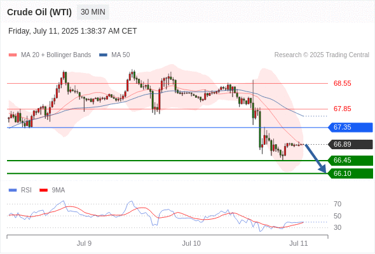This screenshot has width=375, height=254.
Task: Click the 66.45 green support tag
Action: click(x=350, y=160)
